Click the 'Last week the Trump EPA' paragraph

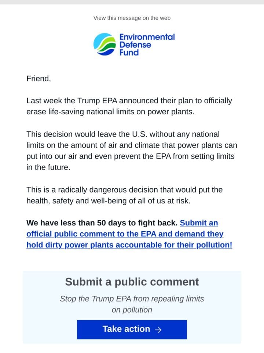point(129,106)
